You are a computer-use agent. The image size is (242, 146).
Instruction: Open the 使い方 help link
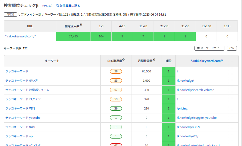tap(48, 6)
